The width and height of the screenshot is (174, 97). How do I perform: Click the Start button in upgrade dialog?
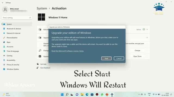click(106, 58)
